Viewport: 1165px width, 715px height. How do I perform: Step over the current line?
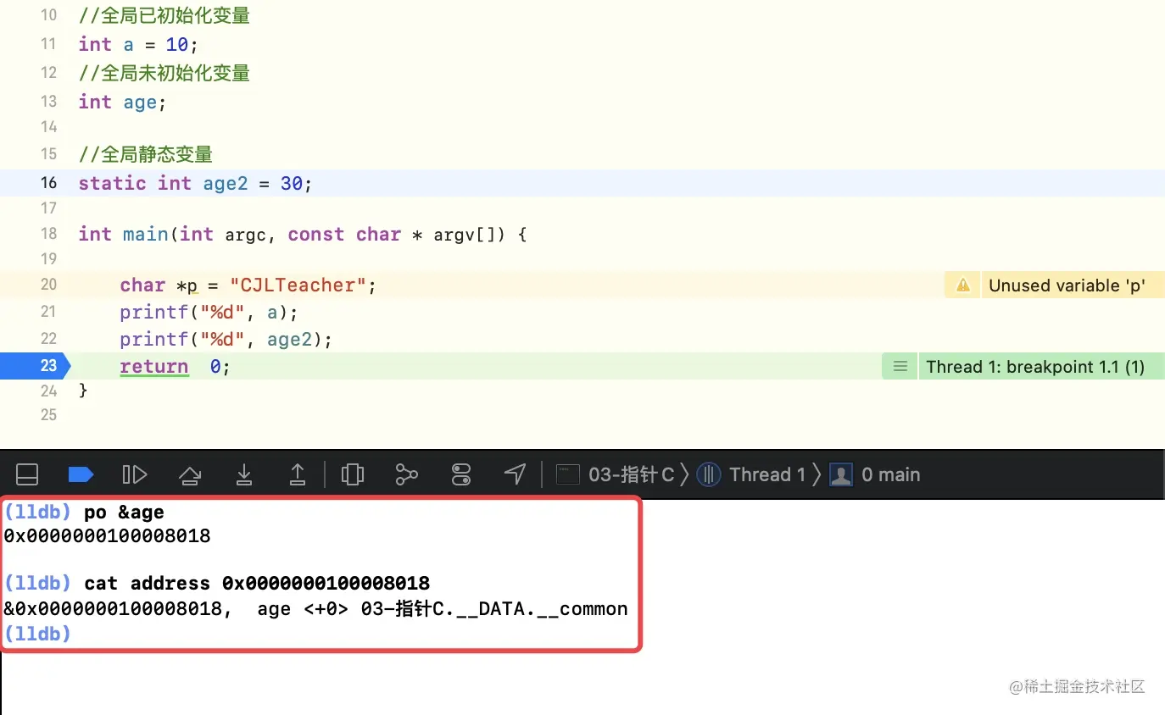pos(190,474)
